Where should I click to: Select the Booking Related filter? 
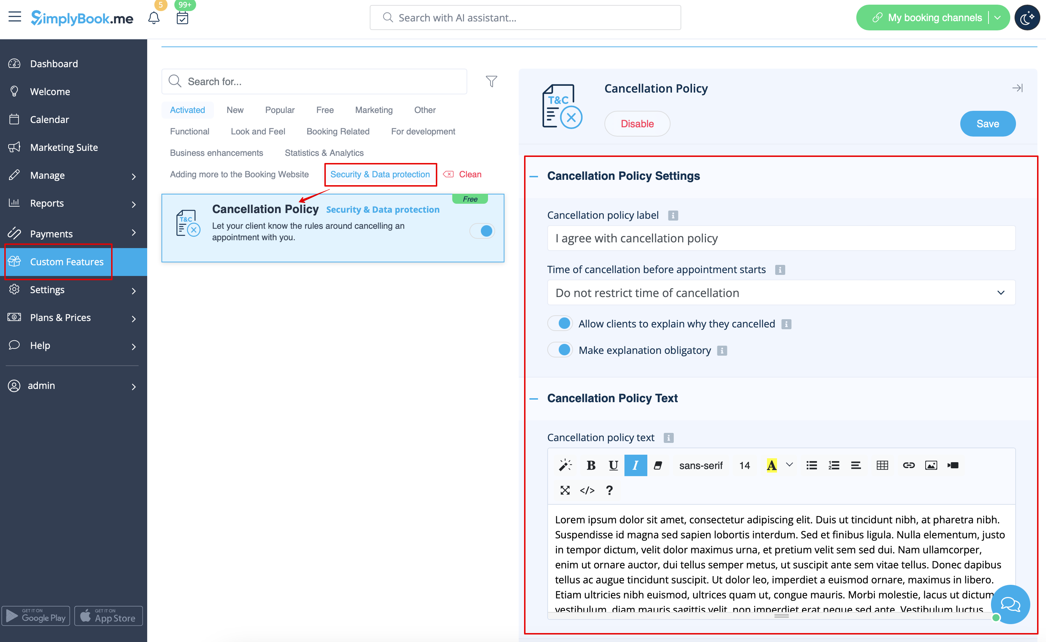tap(338, 131)
